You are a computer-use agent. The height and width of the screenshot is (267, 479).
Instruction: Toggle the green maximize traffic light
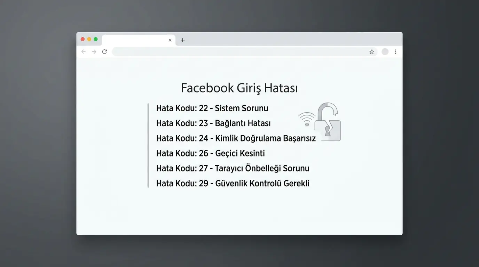tap(95, 39)
